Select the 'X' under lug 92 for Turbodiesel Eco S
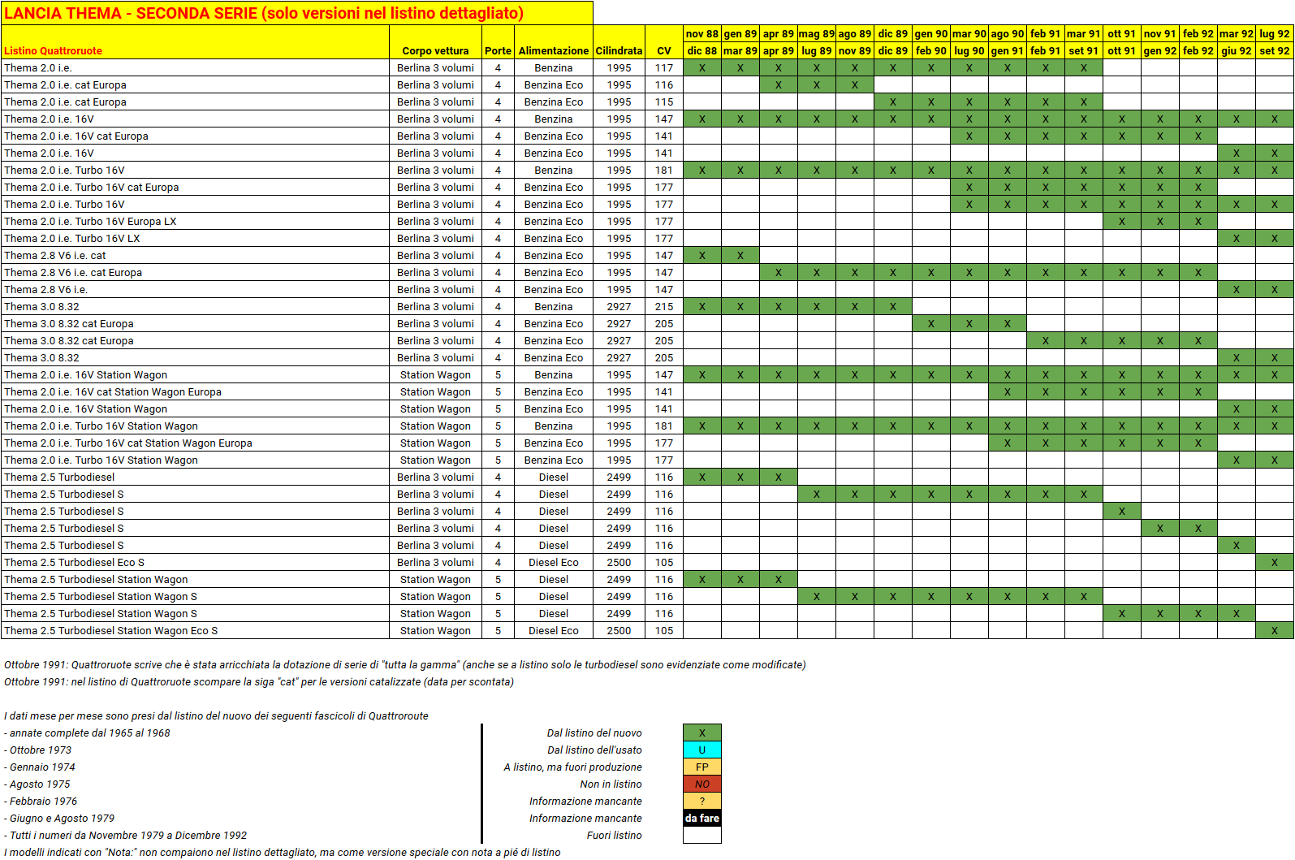Image resolution: width=1295 pixels, height=860 pixels. point(1275,562)
